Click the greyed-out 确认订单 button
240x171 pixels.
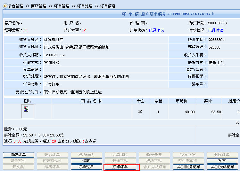tap(52, 155)
